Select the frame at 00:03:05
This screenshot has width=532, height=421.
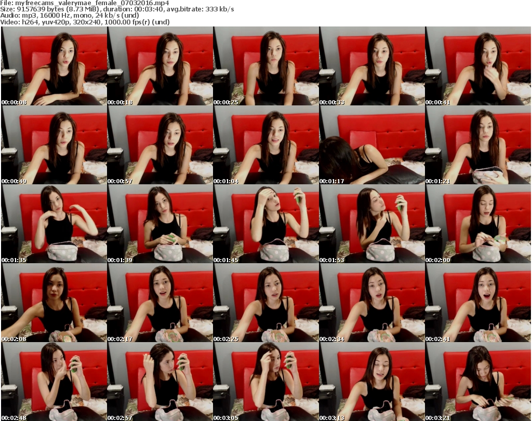[x=266, y=382]
